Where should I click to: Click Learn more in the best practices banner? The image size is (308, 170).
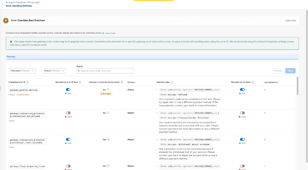(291, 20)
